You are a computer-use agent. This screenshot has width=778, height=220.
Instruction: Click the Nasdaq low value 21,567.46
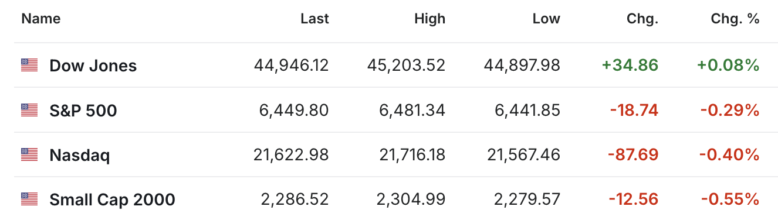(x=524, y=155)
